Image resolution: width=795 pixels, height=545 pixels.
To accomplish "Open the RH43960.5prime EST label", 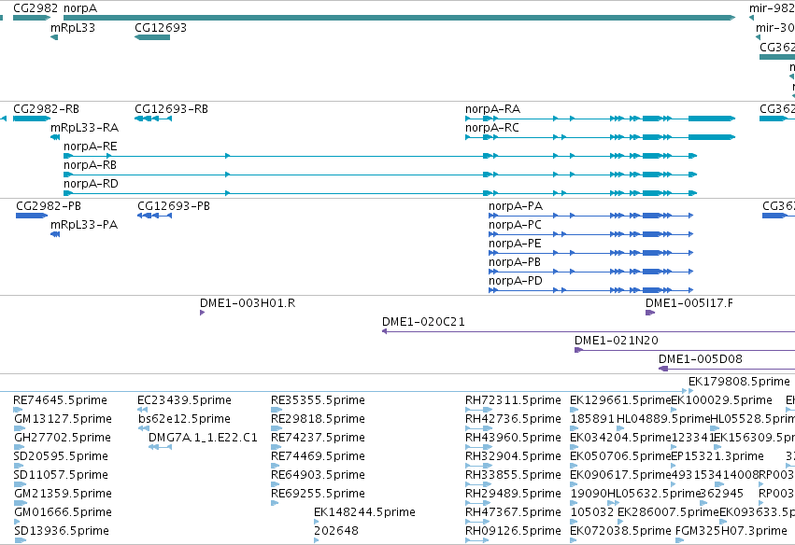I will click(x=513, y=438).
